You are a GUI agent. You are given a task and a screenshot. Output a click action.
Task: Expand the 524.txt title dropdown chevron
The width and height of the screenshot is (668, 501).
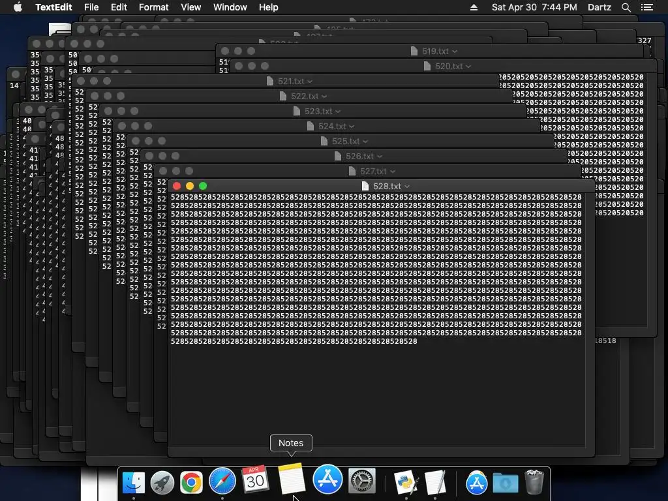tap(352, 127)
